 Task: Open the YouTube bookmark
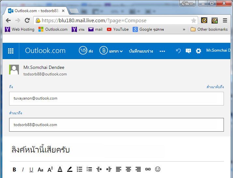pyautogui.click(x=118, y=29)
